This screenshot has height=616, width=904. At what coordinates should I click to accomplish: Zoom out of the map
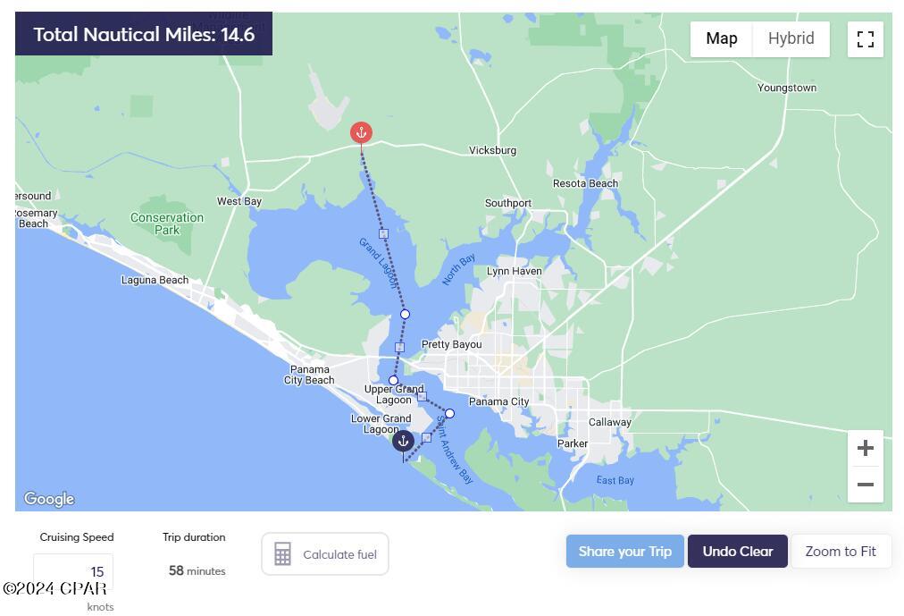[865, 485]
